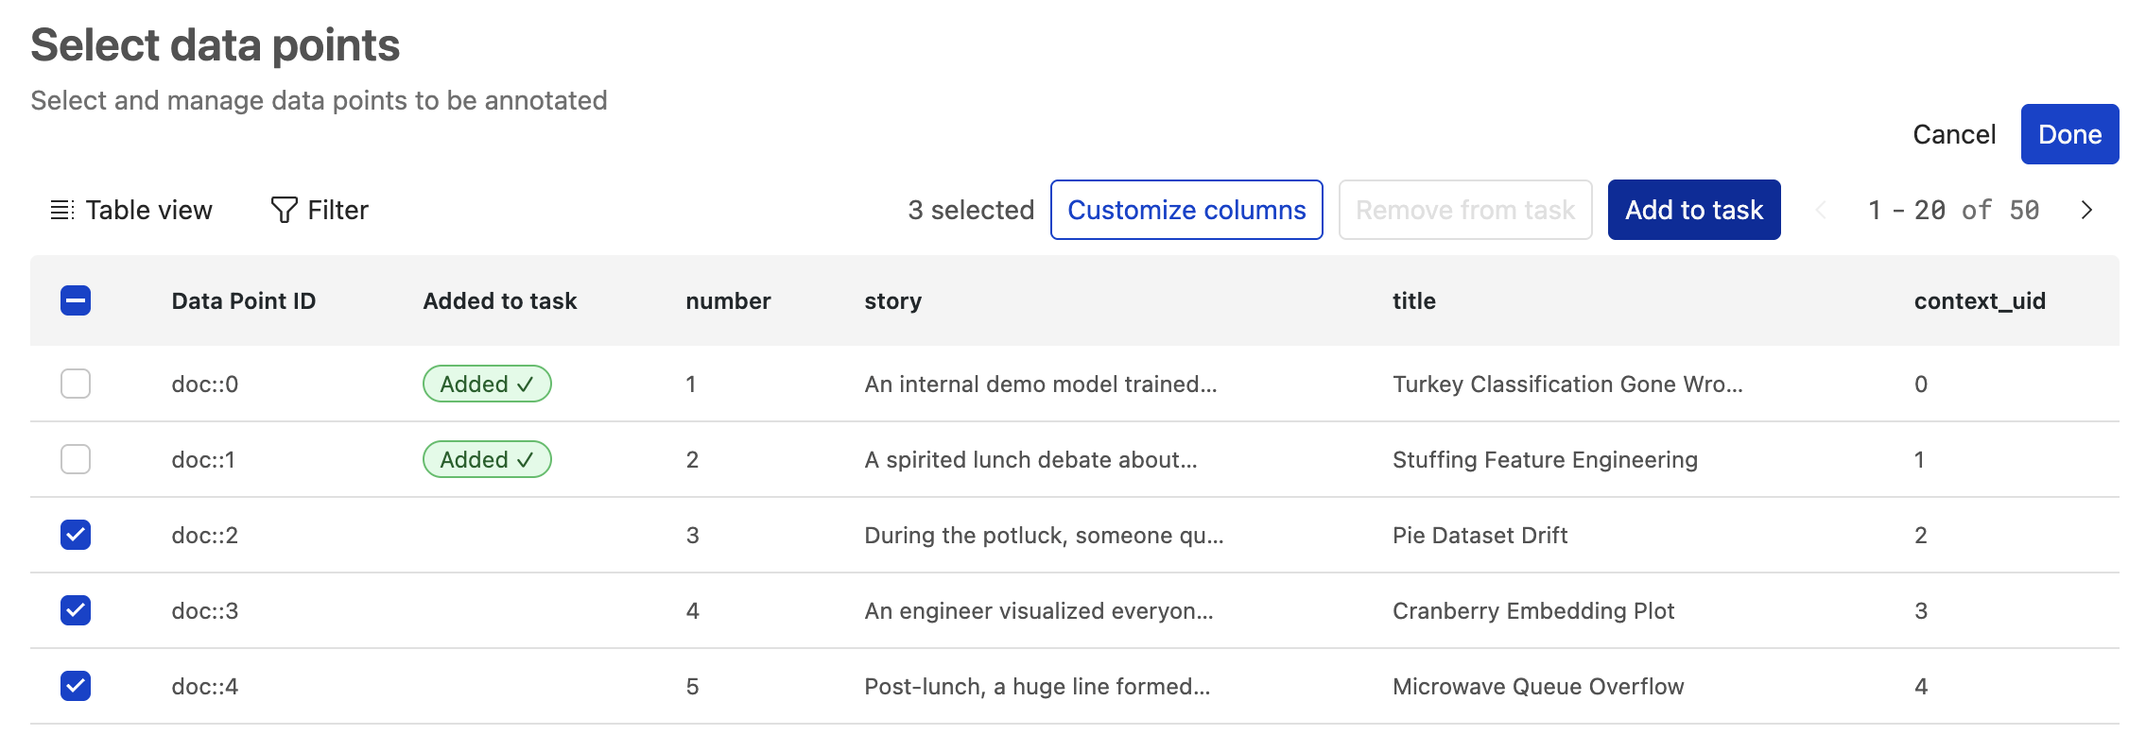Click the Data Point ID column header
Image resolution: width=2146 pixels, height=735 pixels.
(x=243, y=300)
